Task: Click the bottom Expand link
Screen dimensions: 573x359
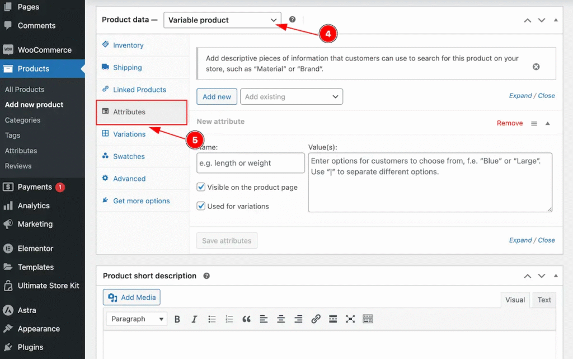Action: point(520,240)
